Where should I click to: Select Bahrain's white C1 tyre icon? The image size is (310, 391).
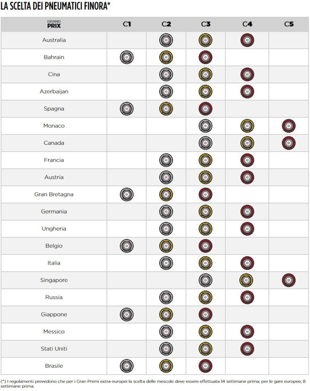click(x=127, y=57)
